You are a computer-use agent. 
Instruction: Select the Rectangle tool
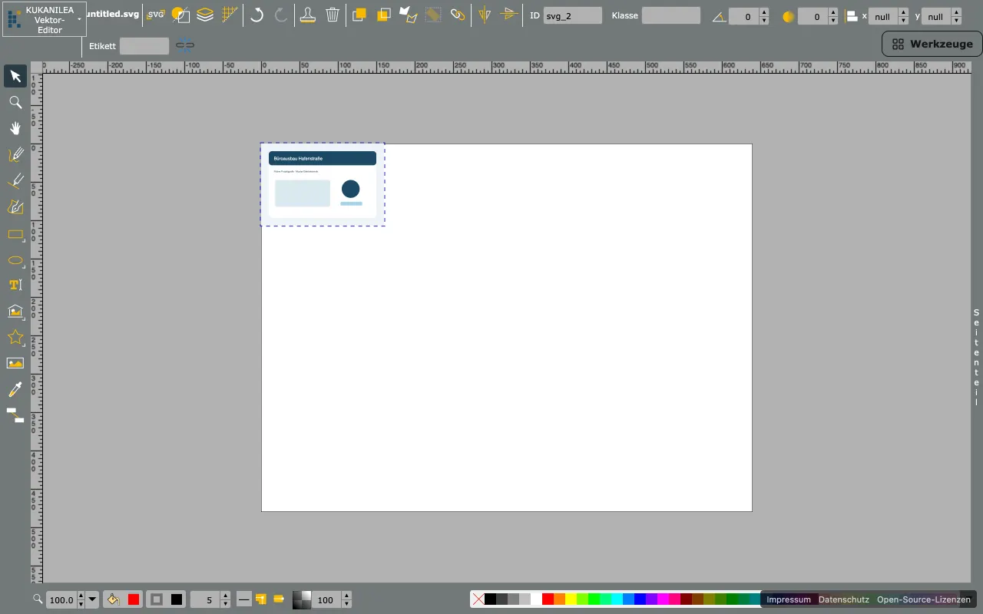[15, 234]
